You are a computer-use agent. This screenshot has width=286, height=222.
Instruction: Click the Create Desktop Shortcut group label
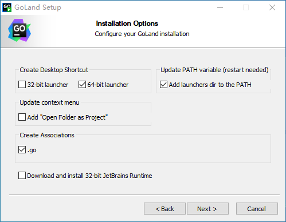point(54,70)
